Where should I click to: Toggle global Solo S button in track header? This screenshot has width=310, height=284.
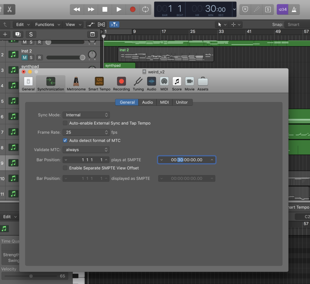click(31, 34)
